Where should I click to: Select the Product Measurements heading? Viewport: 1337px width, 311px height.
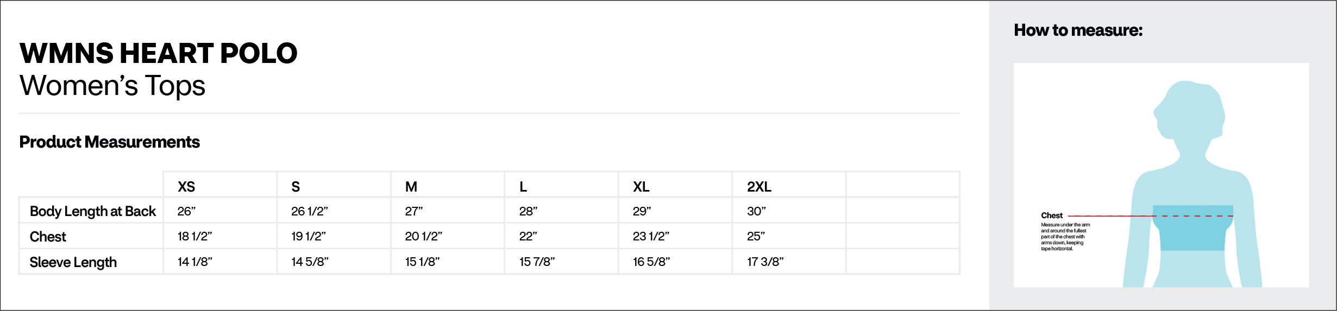pos(110,142)
